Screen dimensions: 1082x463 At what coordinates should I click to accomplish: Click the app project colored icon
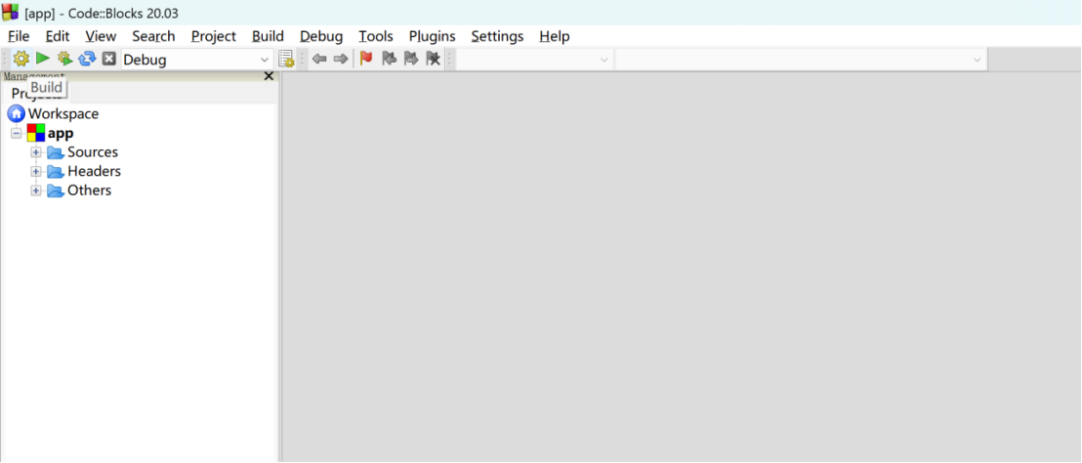(x=36, y=133)
